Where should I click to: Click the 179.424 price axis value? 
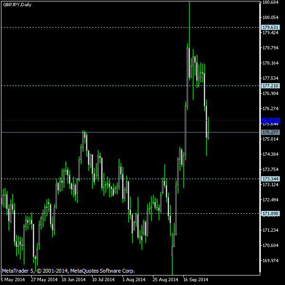pos(270,33)
